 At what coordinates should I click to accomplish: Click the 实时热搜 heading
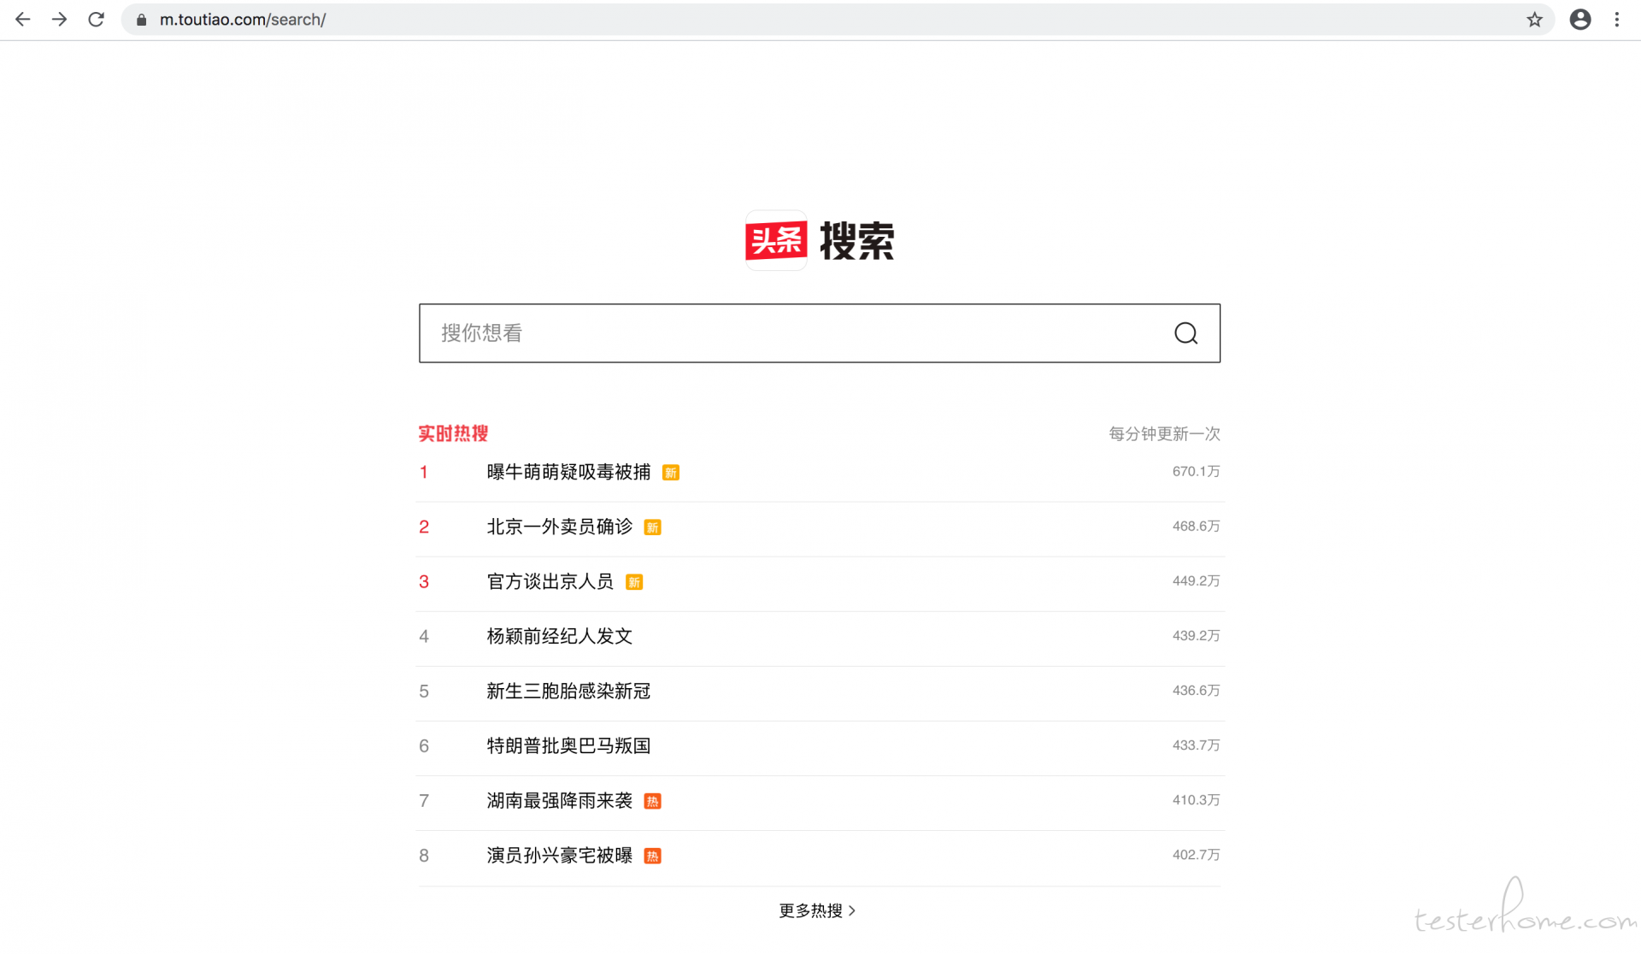(453, 433)
